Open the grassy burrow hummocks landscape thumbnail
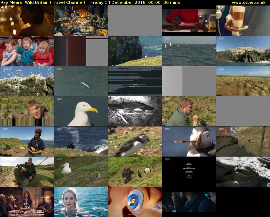The width and height of the screenshot is (270, 217). (243, 81)
